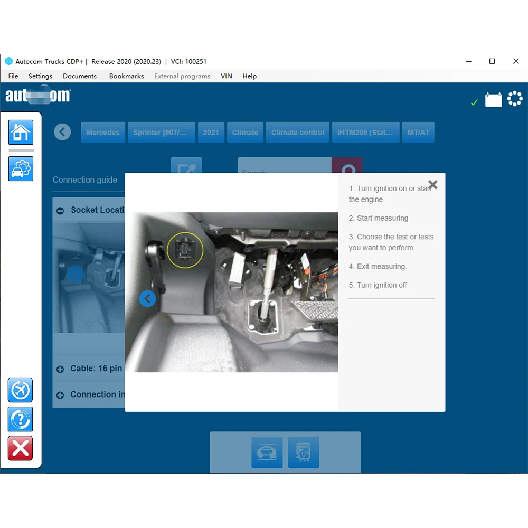The height and width of the screenshot is (528, 528).
Task: Click the "4. Exit measuring." instruction
Action: click(x=378, y=266)
